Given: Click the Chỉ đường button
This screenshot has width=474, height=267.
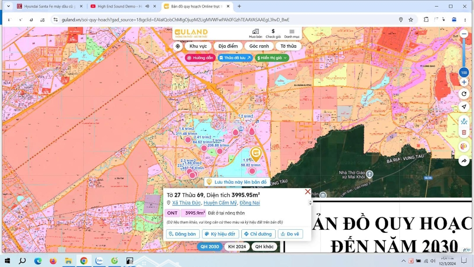Looking at the screenshot, I should click(259, 234).
